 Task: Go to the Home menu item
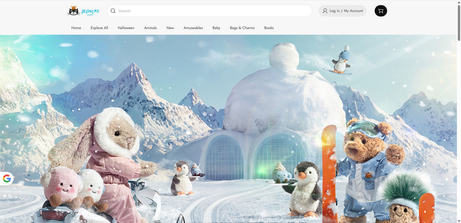pyautogui.click(x=76, y=28)
